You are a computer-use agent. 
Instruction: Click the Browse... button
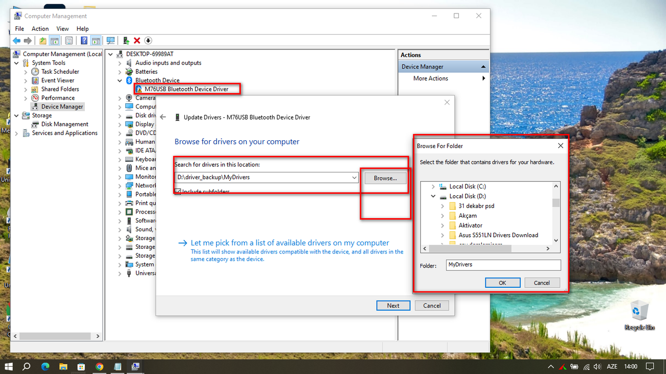pyautogui.click(x=385, y=178)
